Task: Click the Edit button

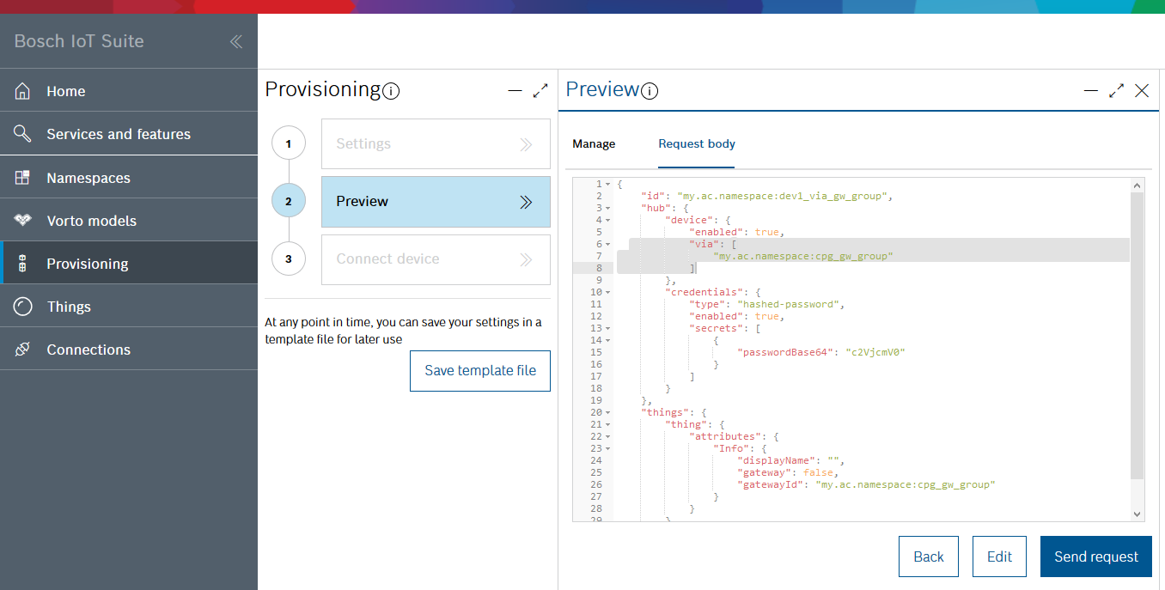Action: (999, 557)
